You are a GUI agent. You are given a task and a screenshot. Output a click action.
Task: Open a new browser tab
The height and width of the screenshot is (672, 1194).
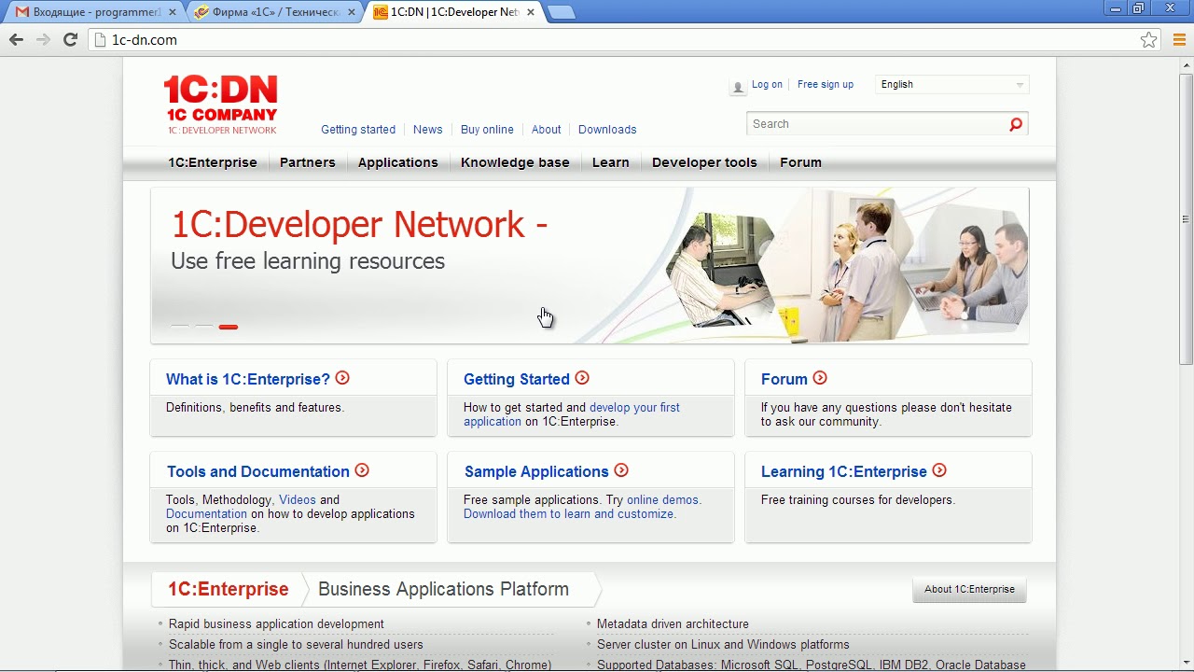561,12
